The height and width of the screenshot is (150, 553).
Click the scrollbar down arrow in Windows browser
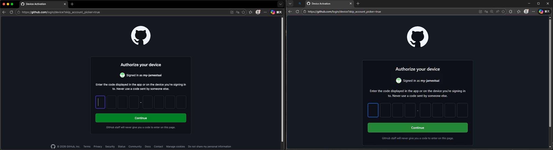(x=550, y=147)
